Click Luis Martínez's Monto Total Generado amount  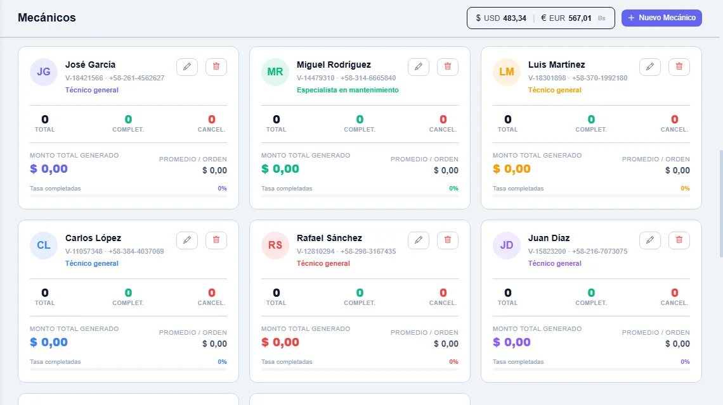click(512, 169)
